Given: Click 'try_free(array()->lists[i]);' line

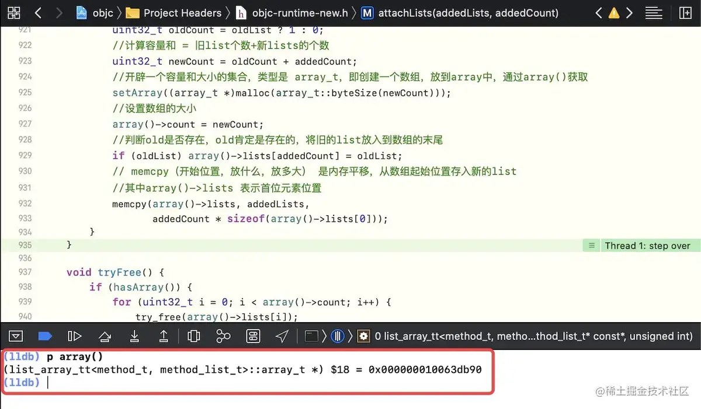Looking at the screenshot, I should [x=217, y=317].
